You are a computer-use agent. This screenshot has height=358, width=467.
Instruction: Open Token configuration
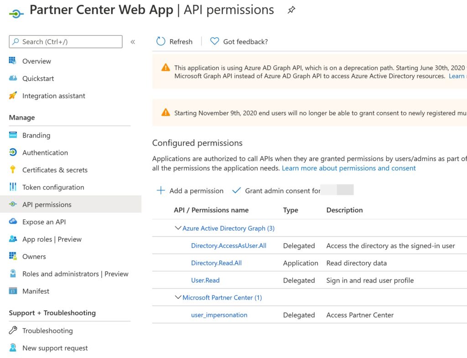(x=53, y=187)
